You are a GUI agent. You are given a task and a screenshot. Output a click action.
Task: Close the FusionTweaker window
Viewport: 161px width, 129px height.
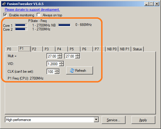[157, 4]
